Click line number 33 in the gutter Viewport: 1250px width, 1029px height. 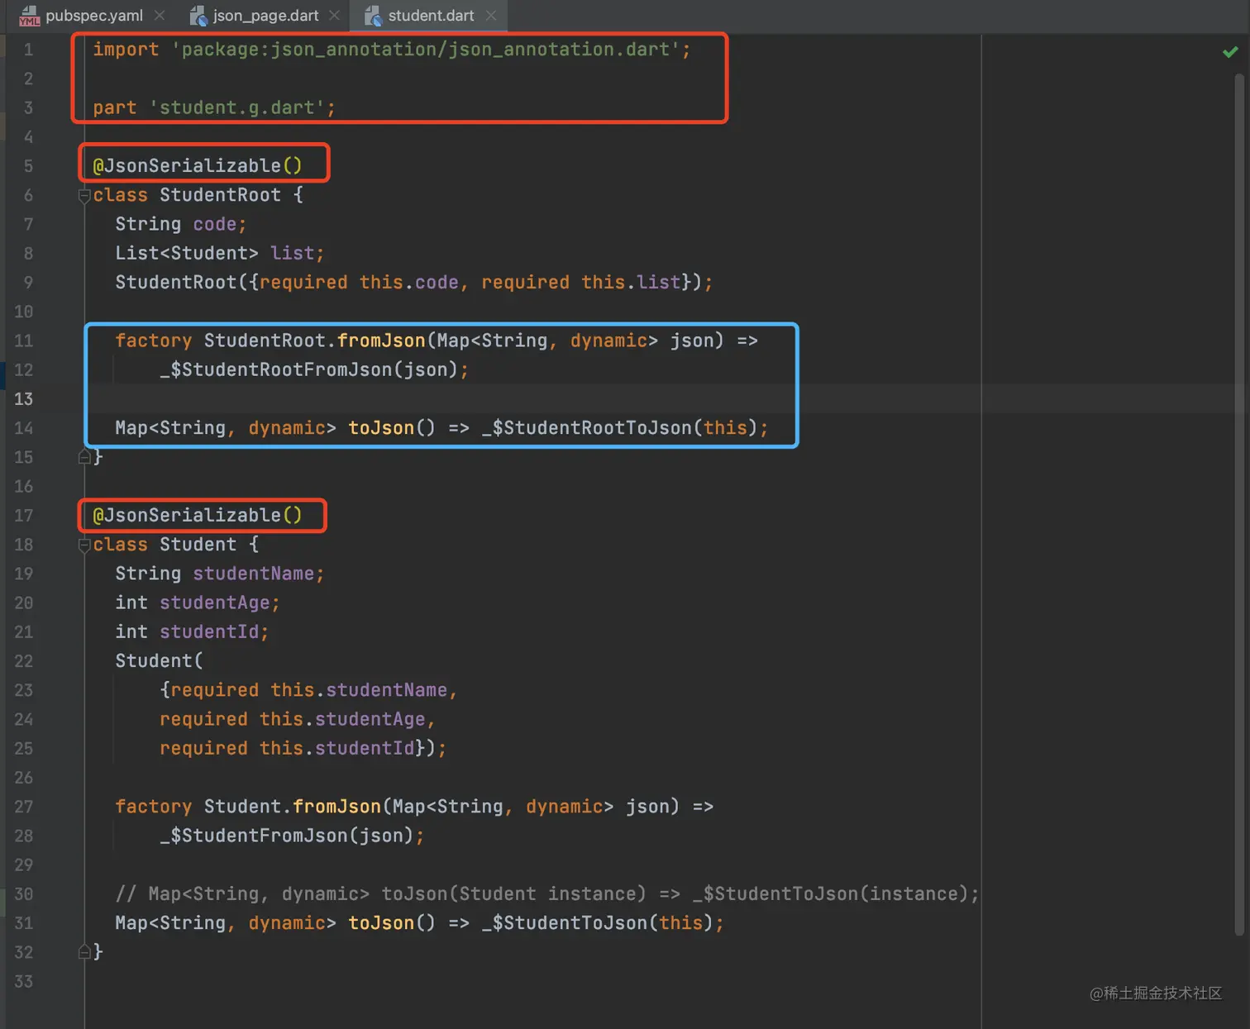[23, 981]
